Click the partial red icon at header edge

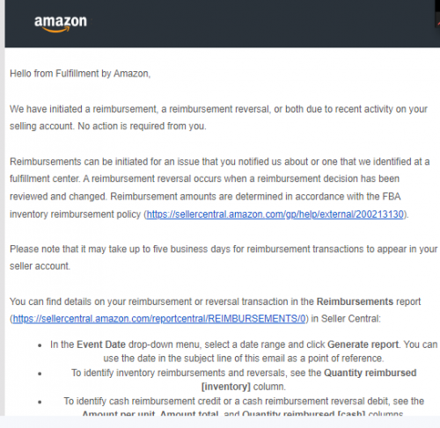(437, 23)
